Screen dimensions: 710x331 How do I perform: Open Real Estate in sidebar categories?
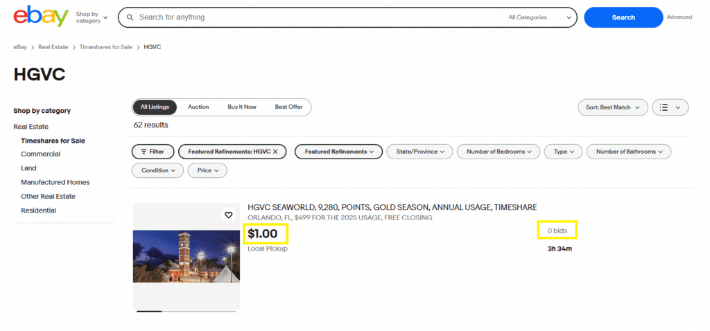click(x=31, y=127)
